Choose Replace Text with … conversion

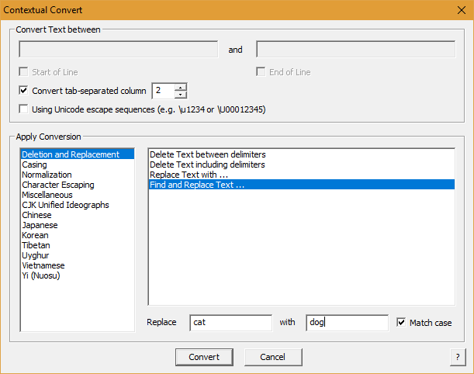[x=302, y=175]
